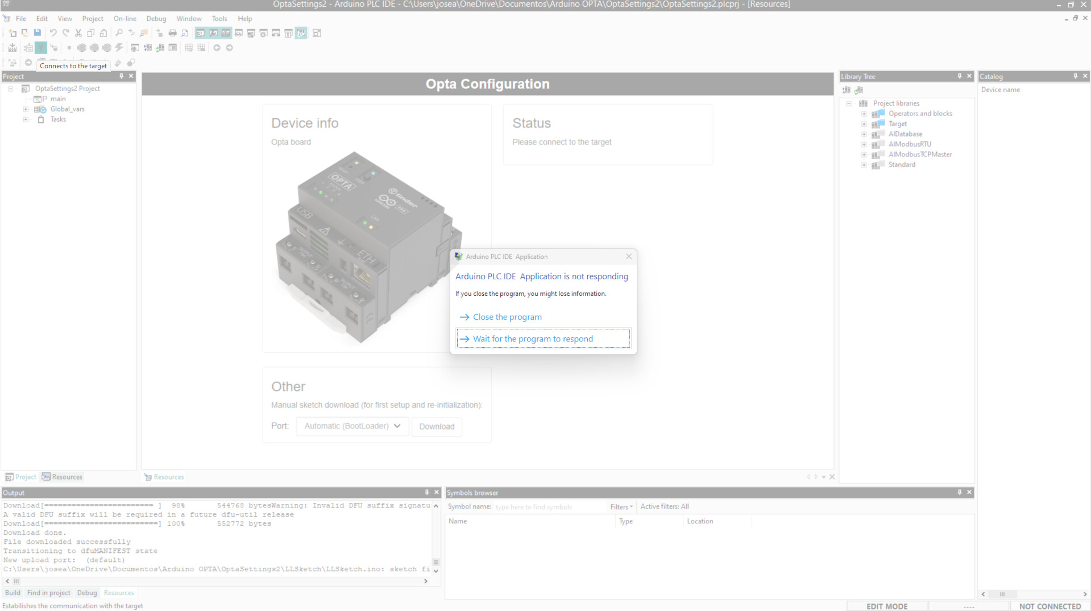1091x611 pixels.
Task: Toggle the pin on the Symbols browser panel
Action: [x=960, y=493]
